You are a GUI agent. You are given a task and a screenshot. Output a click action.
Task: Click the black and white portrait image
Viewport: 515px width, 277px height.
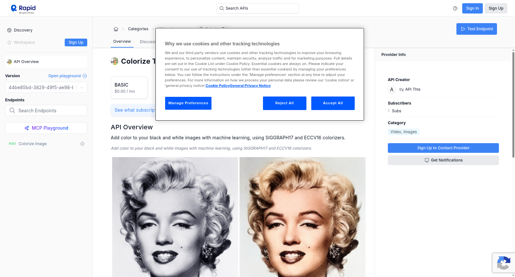click(x=175, y=217)
